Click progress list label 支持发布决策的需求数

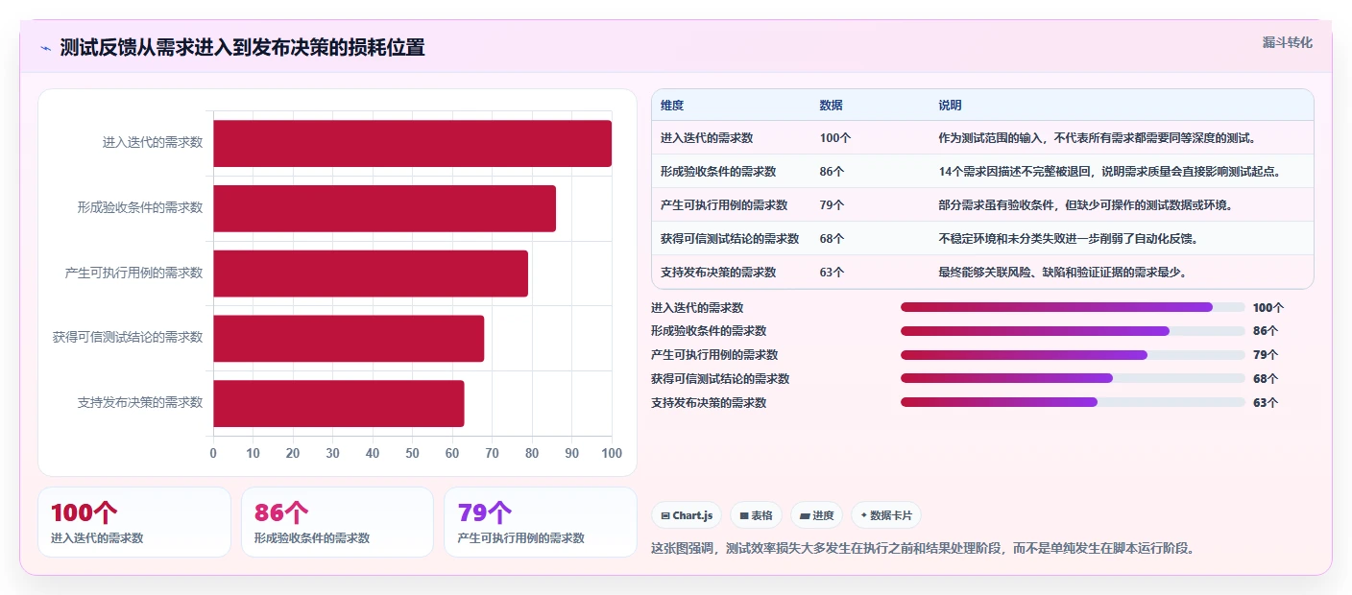pyautogui.click(x=709, y=403)
